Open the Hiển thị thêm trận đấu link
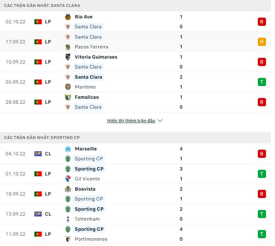 coord(131,121)
